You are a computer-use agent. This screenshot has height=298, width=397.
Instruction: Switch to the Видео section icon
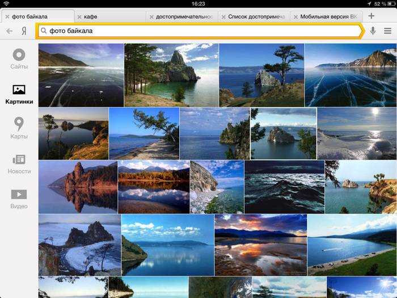pyautogui.click(x=19, y=195)
